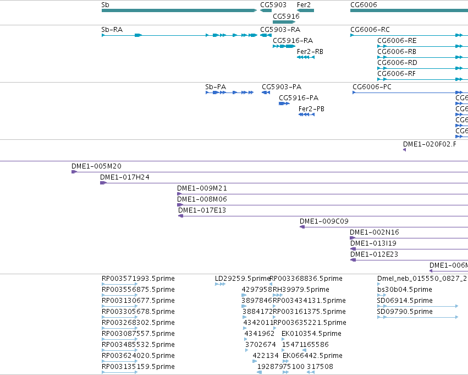Viewport: 468px width, 375px height.
Task: Select the Sb-PA protein feature
Action: coord(229,93)
